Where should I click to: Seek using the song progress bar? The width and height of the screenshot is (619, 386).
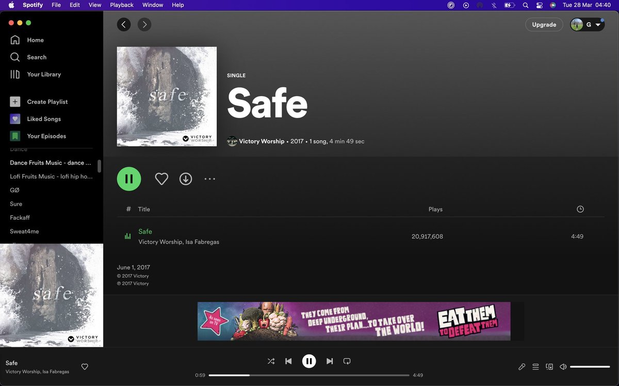point(309,375)
